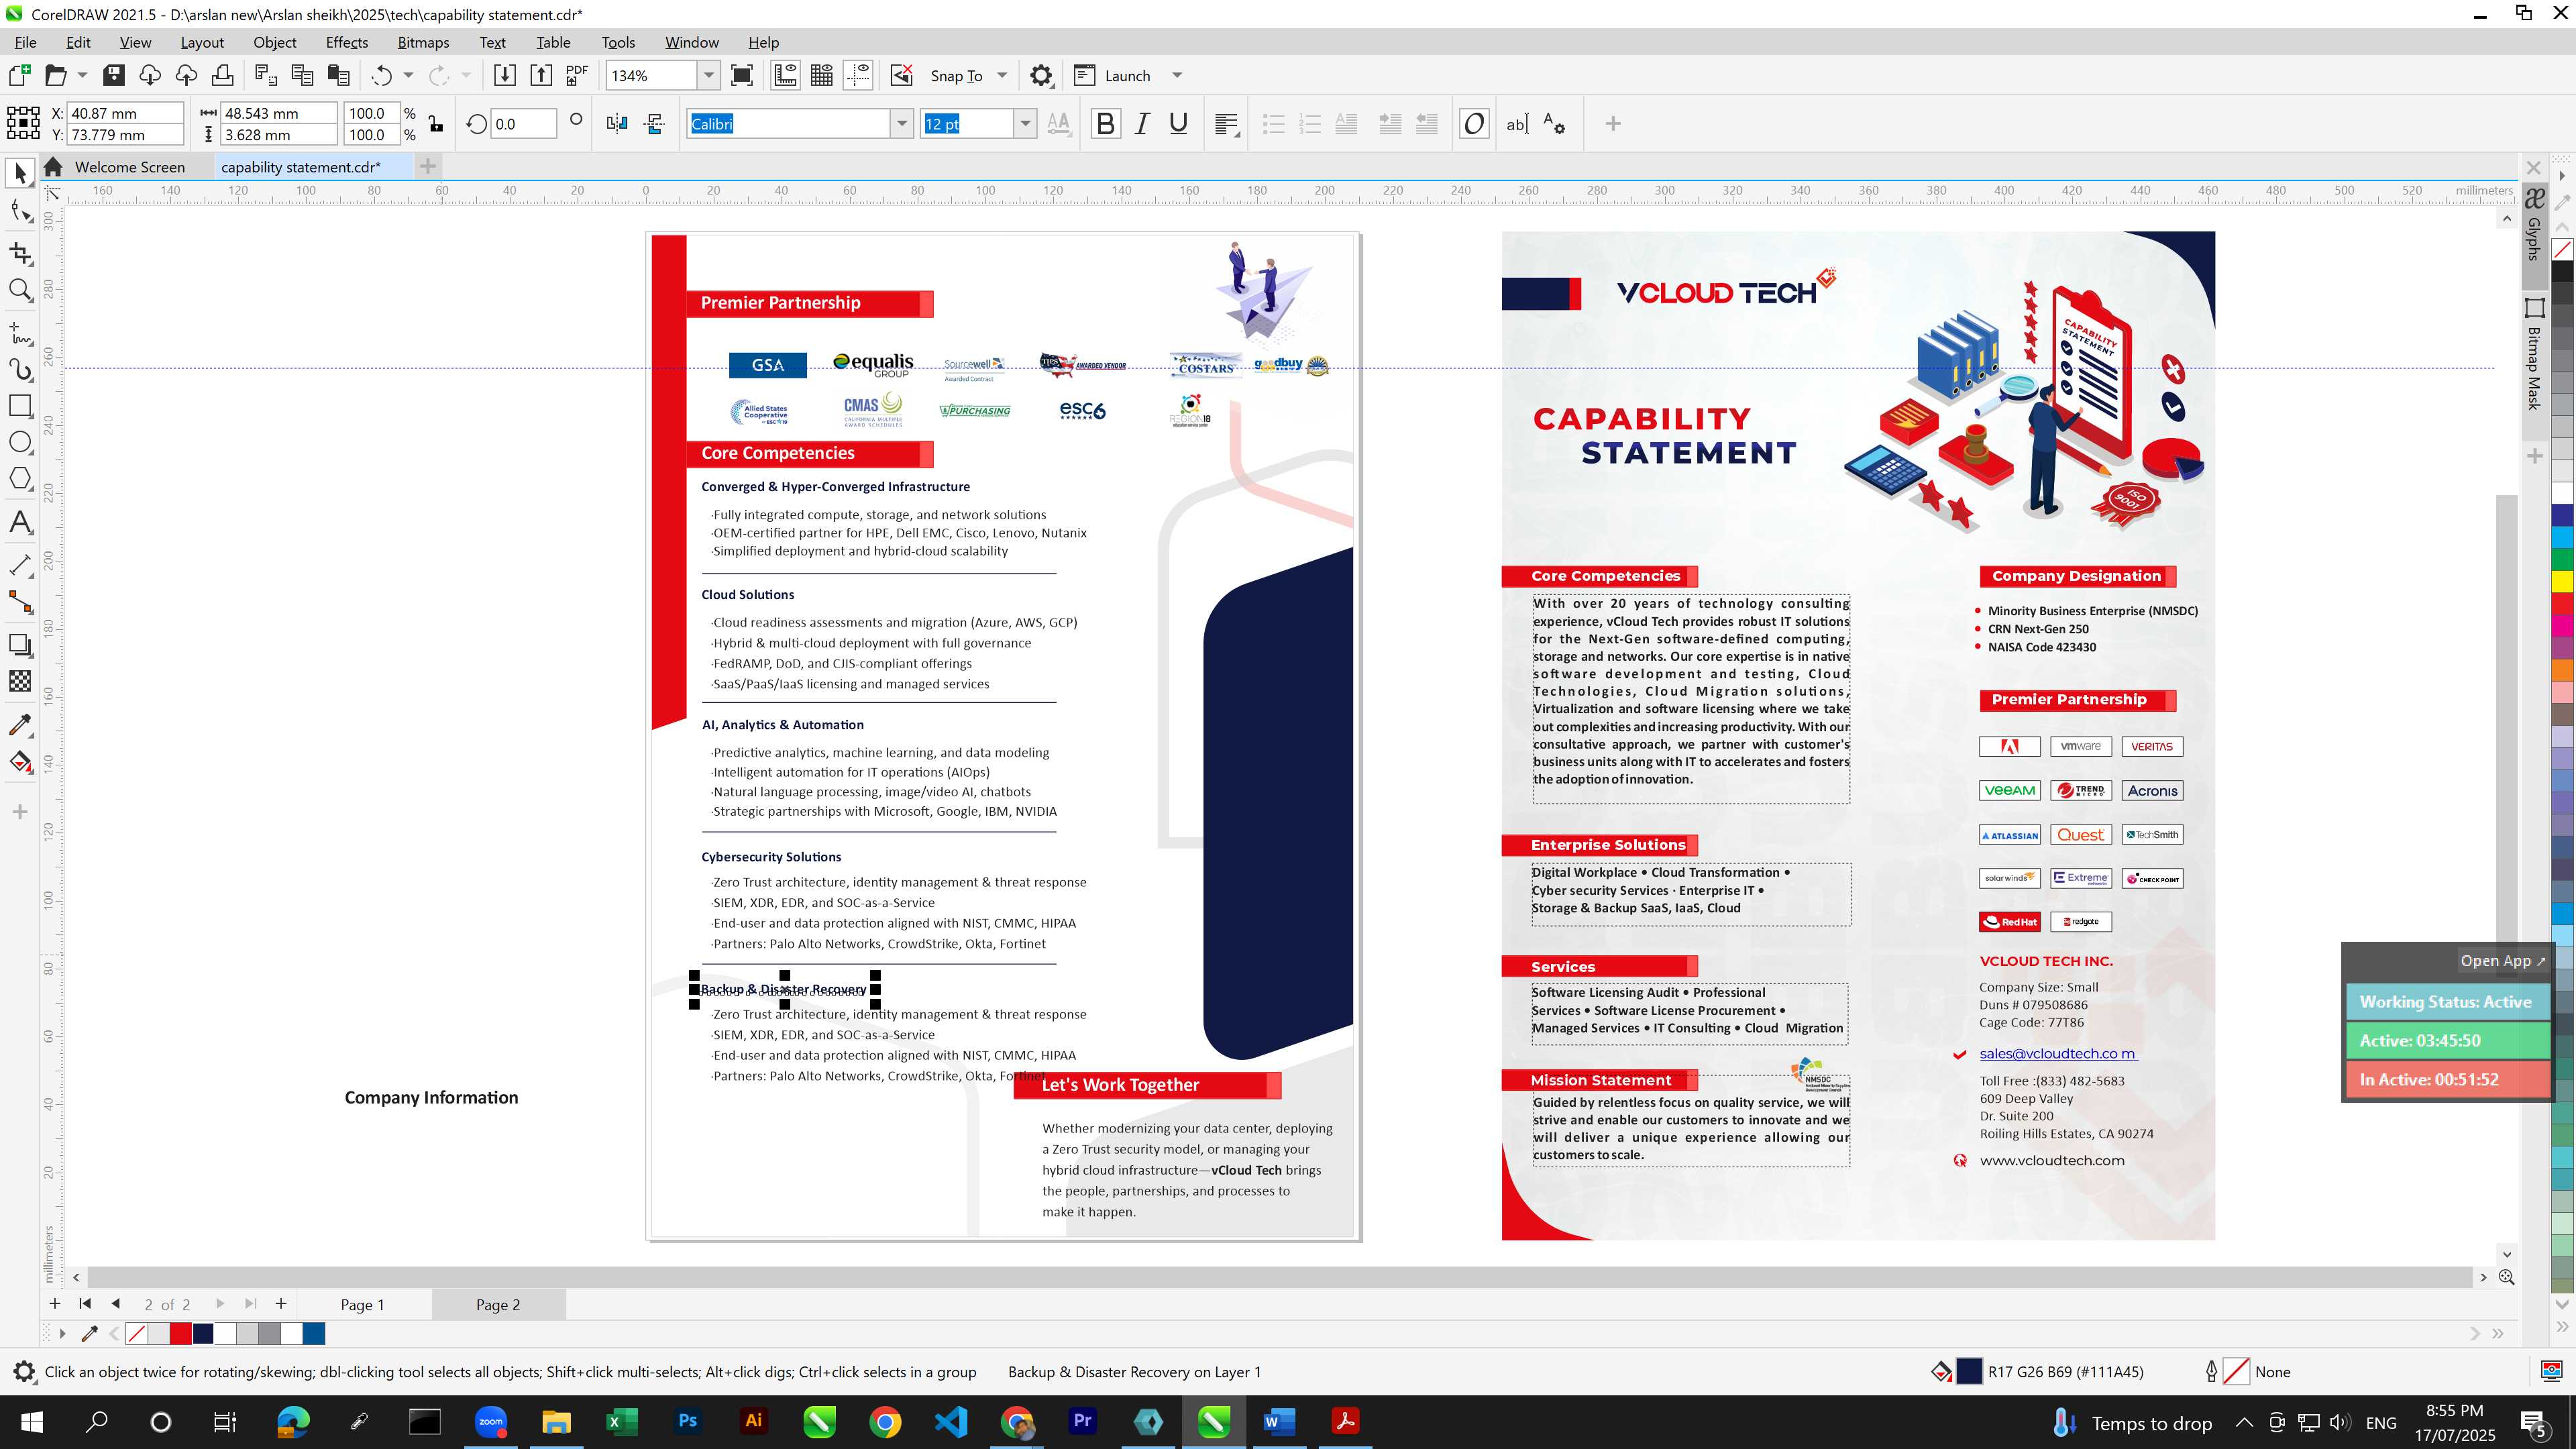Toggle show rulers button
2576x1449 pixels.
click(785, 75)
